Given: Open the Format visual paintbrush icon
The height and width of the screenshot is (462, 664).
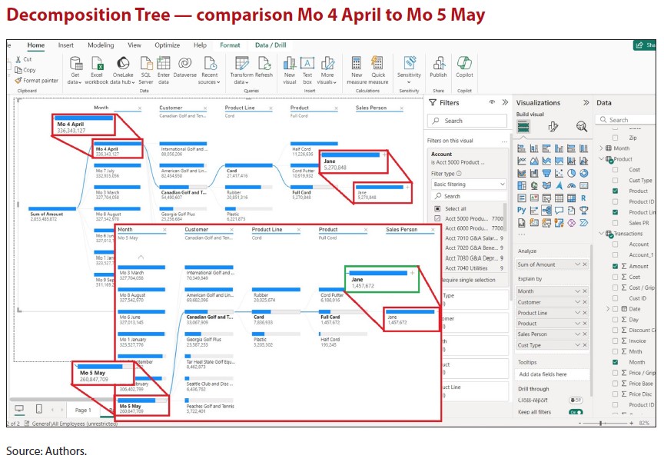Looking at the screenshot, I should [x=553, y=127].
